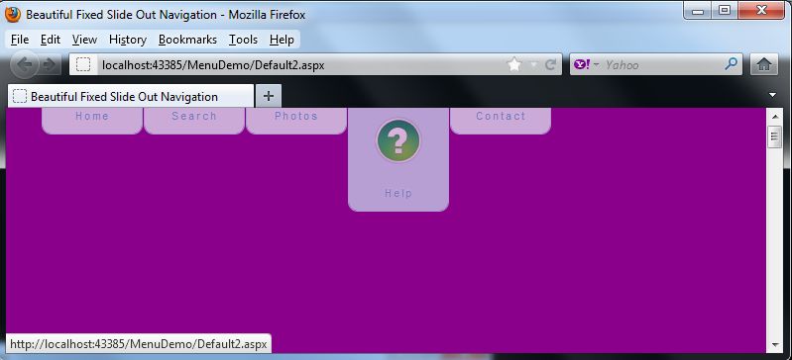Open the Yahoo search engine dropdown
Screen dimensions: 792x360
(x=587, y=64)
